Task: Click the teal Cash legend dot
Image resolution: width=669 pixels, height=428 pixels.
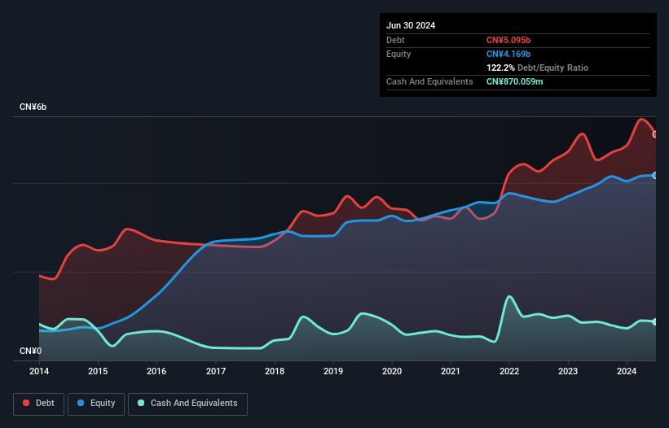Action: 141,403
